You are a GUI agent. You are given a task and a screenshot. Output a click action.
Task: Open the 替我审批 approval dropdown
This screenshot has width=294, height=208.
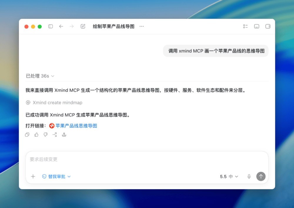pyautogui.click(x=56, y=176)
